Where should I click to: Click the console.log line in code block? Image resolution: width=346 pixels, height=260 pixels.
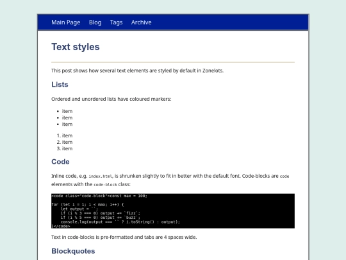click(120, 221)
